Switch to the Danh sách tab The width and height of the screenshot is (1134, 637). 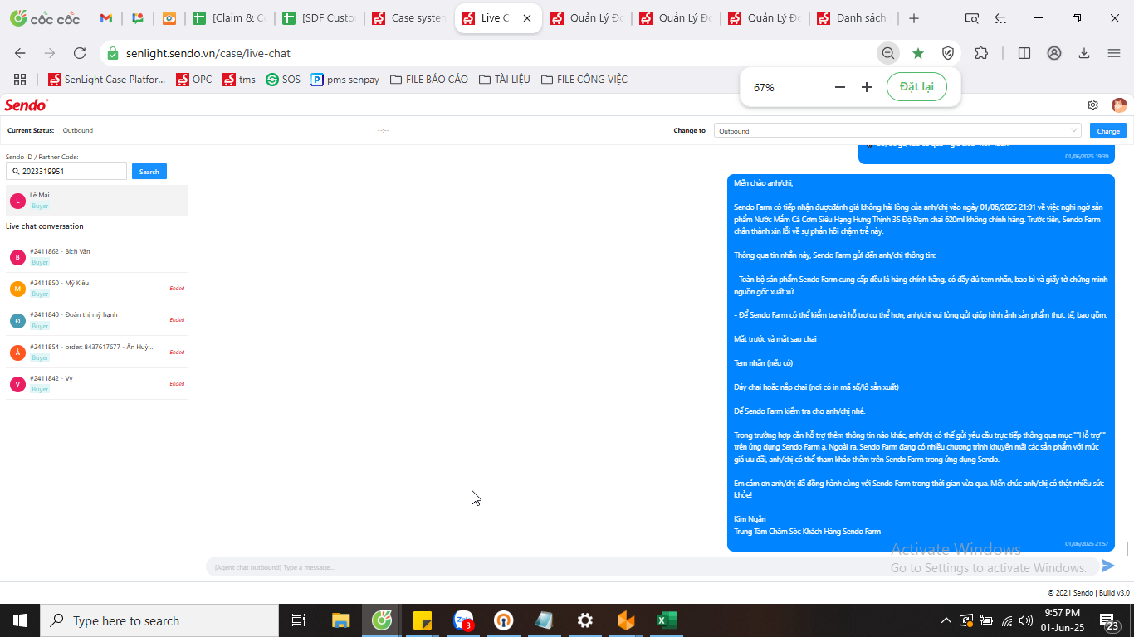click(852, 18)
